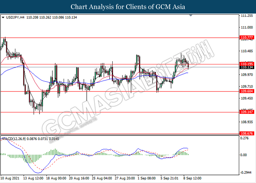This screenshot has height=183, width=256.
Task: Click the 111.255 price scale value
Action: [x=247, y=16]
